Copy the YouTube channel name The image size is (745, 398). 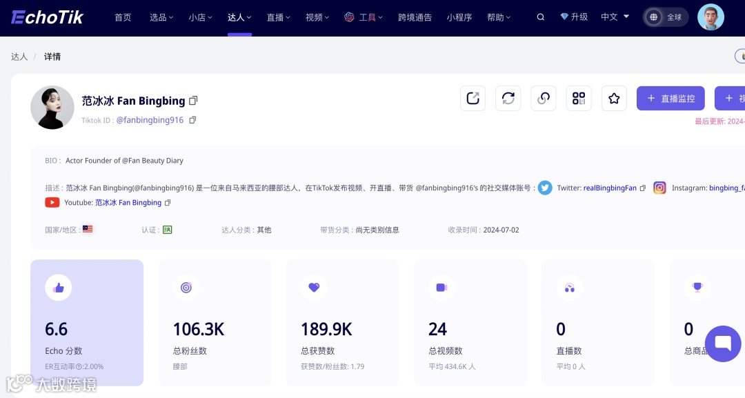(167, 203)
